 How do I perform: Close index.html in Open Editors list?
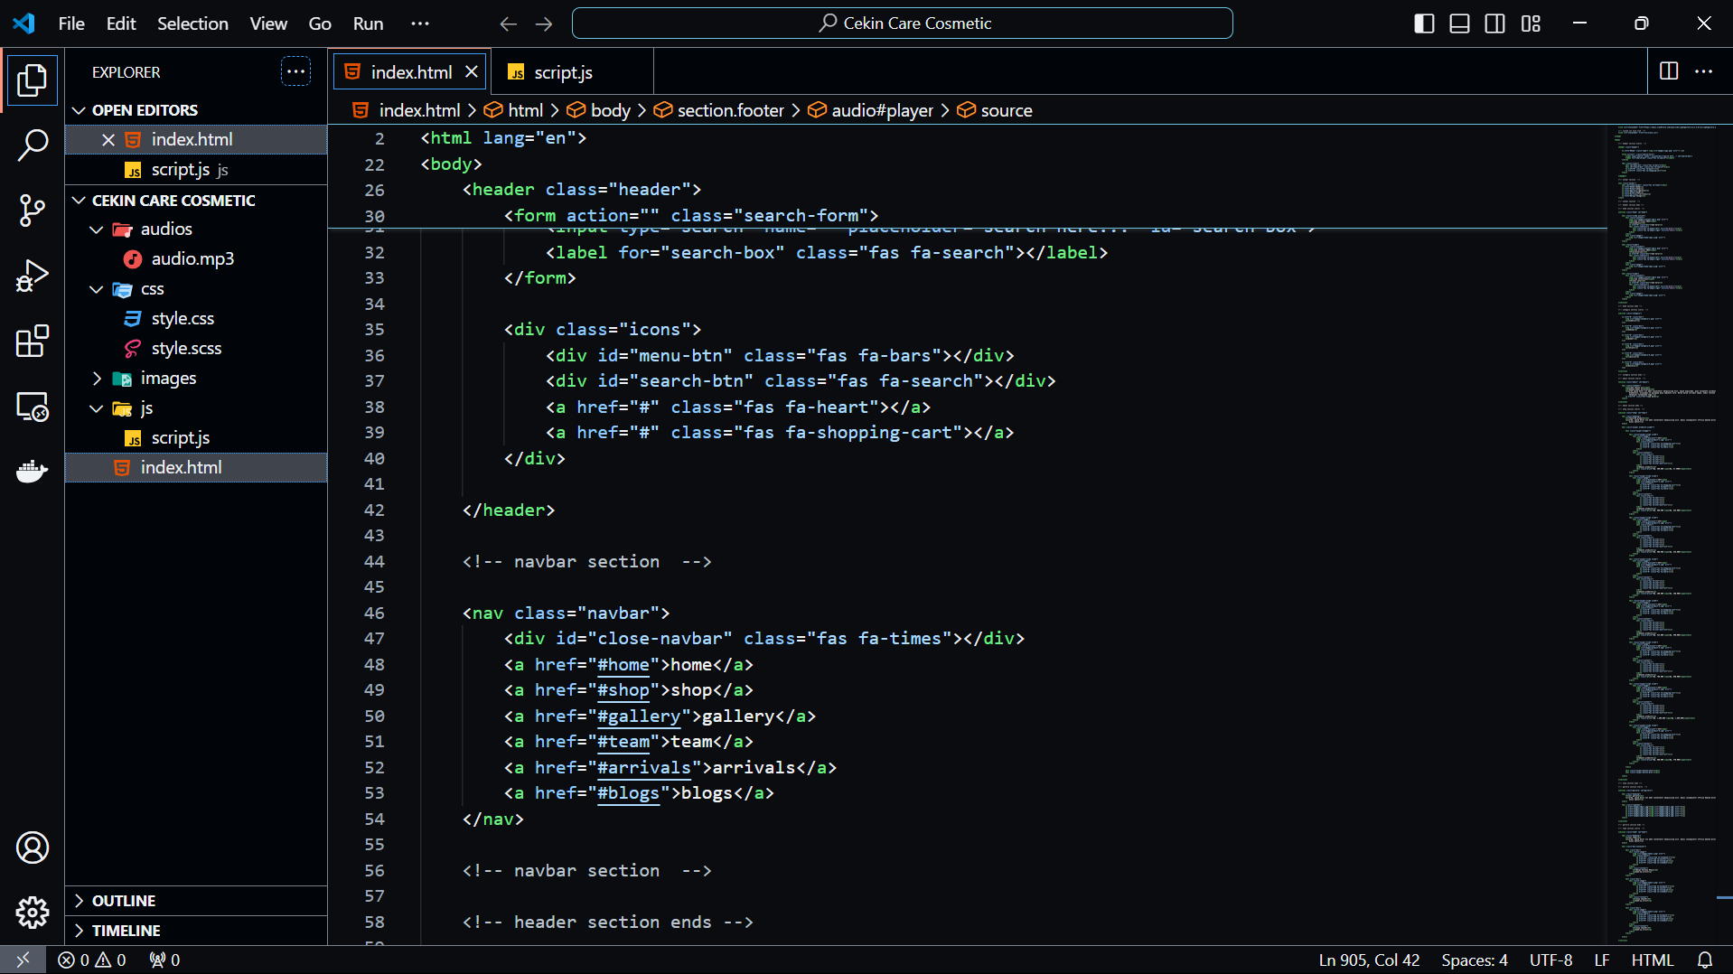pos(108,139)
